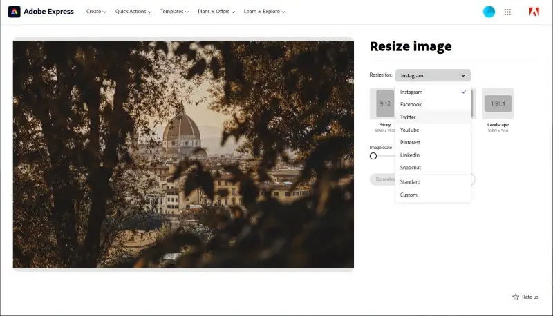Click the Adobe Express logo icon
This screenshot has height=316, width=553.
(15, 12)
